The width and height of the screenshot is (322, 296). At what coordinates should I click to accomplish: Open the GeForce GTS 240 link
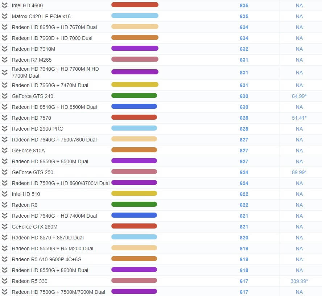tap(32, 96)
